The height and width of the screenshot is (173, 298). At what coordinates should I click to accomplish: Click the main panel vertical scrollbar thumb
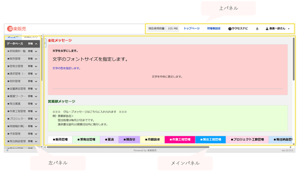click(x=293, y=59)
